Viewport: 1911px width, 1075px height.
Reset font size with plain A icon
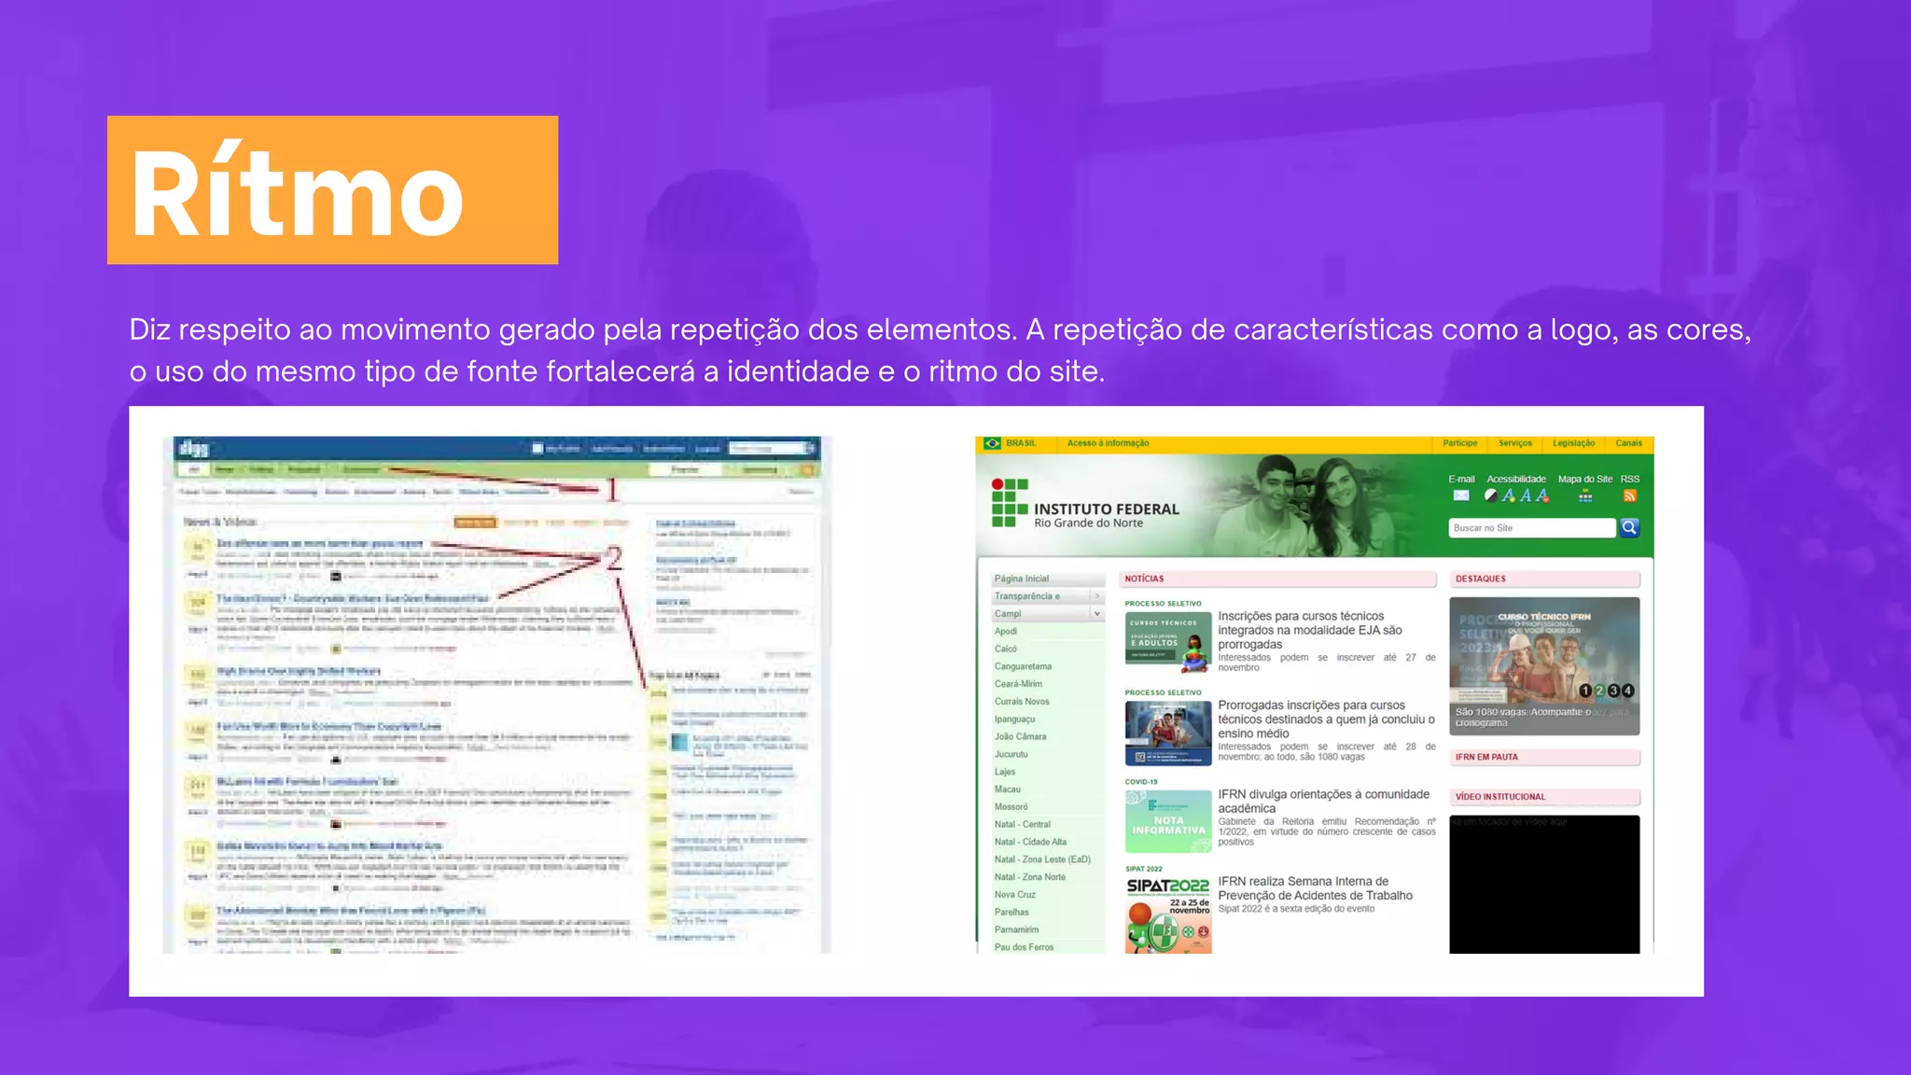click(x=1526, y=496)
